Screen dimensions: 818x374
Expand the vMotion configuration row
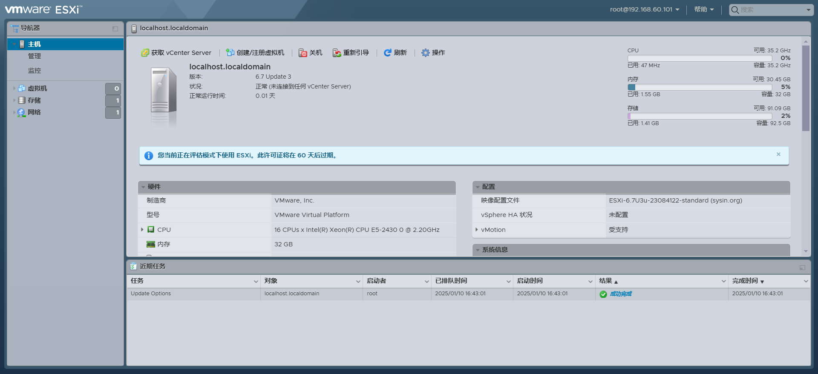(477, 229)
